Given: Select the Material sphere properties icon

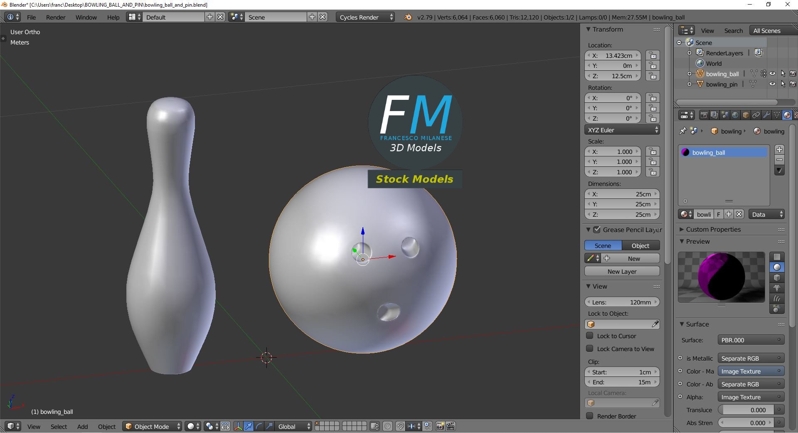Looking at the screenshot, I should click(x=787, y=115).
